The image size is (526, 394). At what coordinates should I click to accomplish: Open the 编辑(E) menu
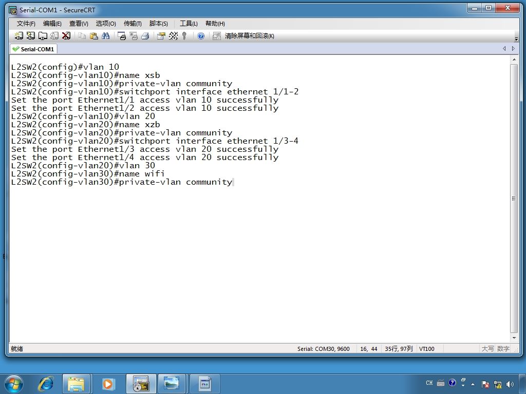52,24
